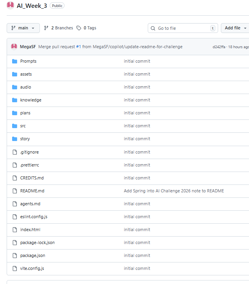Open the story folder name
The image size is (249, 284).
coord(25,139)
